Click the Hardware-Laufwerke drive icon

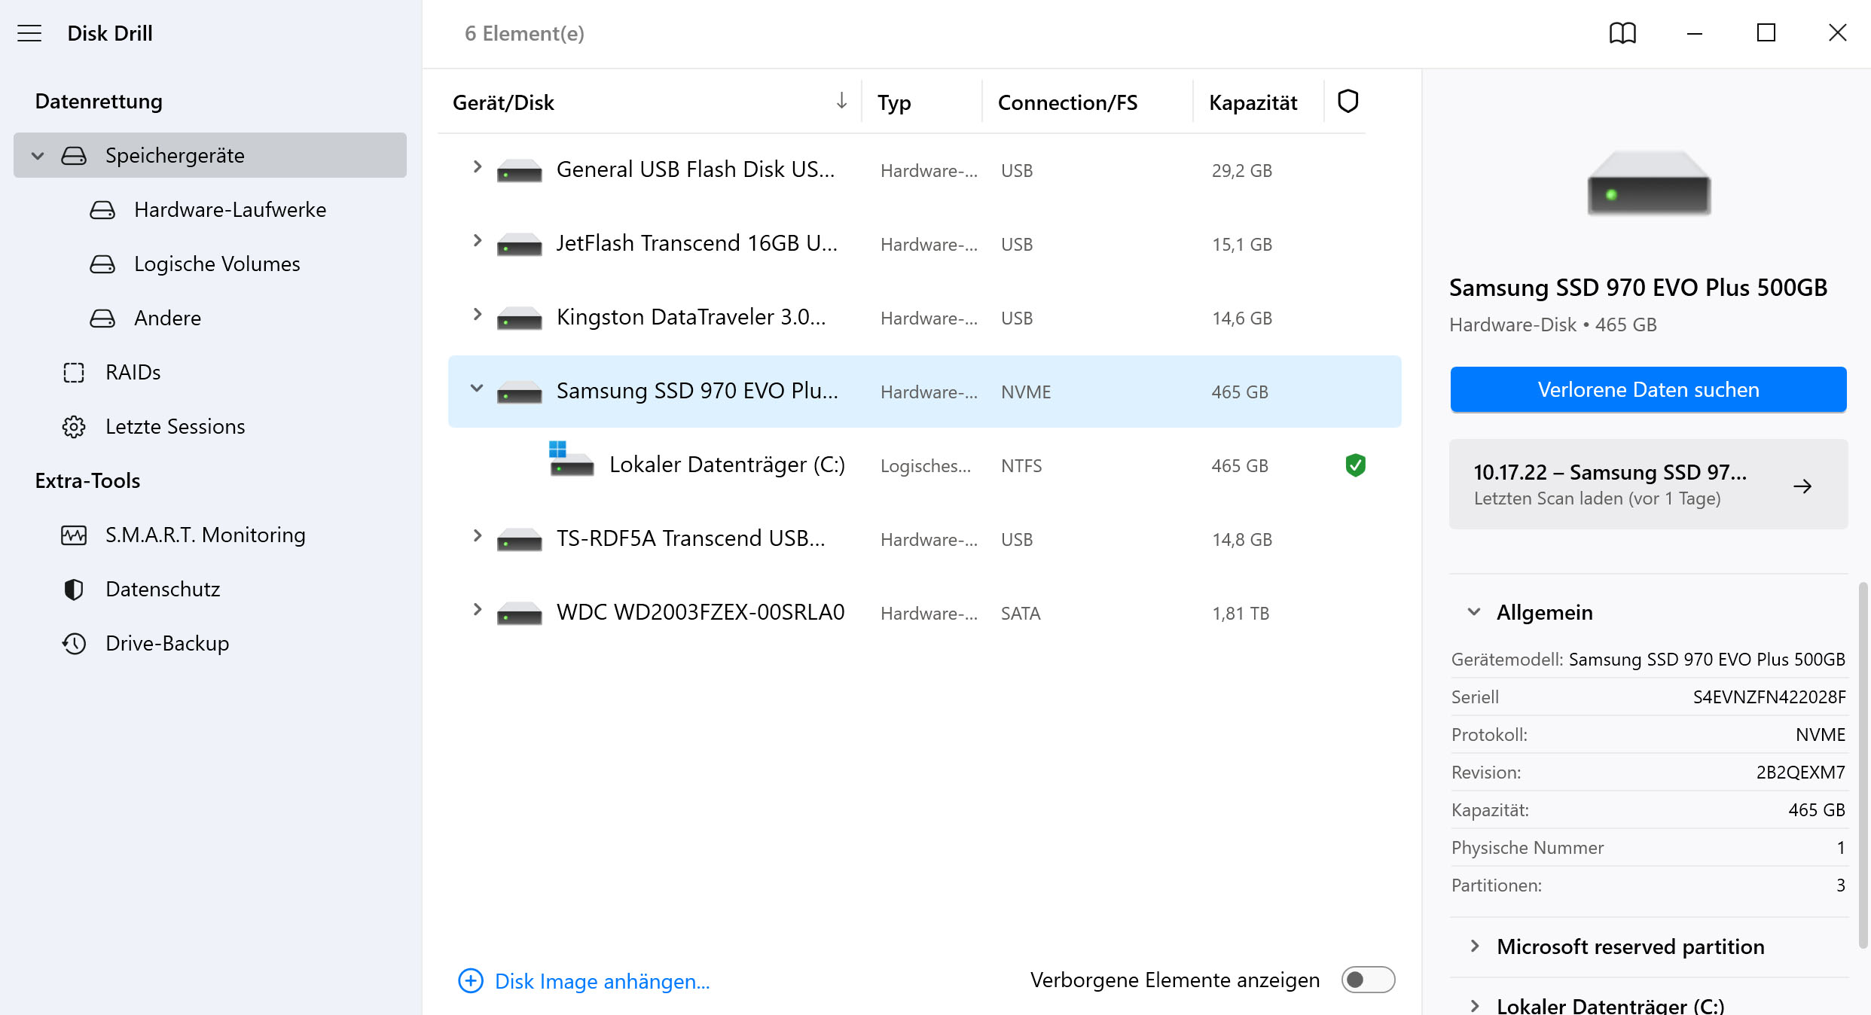tap(102, 210)
